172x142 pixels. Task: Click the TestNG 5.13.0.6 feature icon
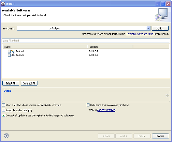coord(13,55)
